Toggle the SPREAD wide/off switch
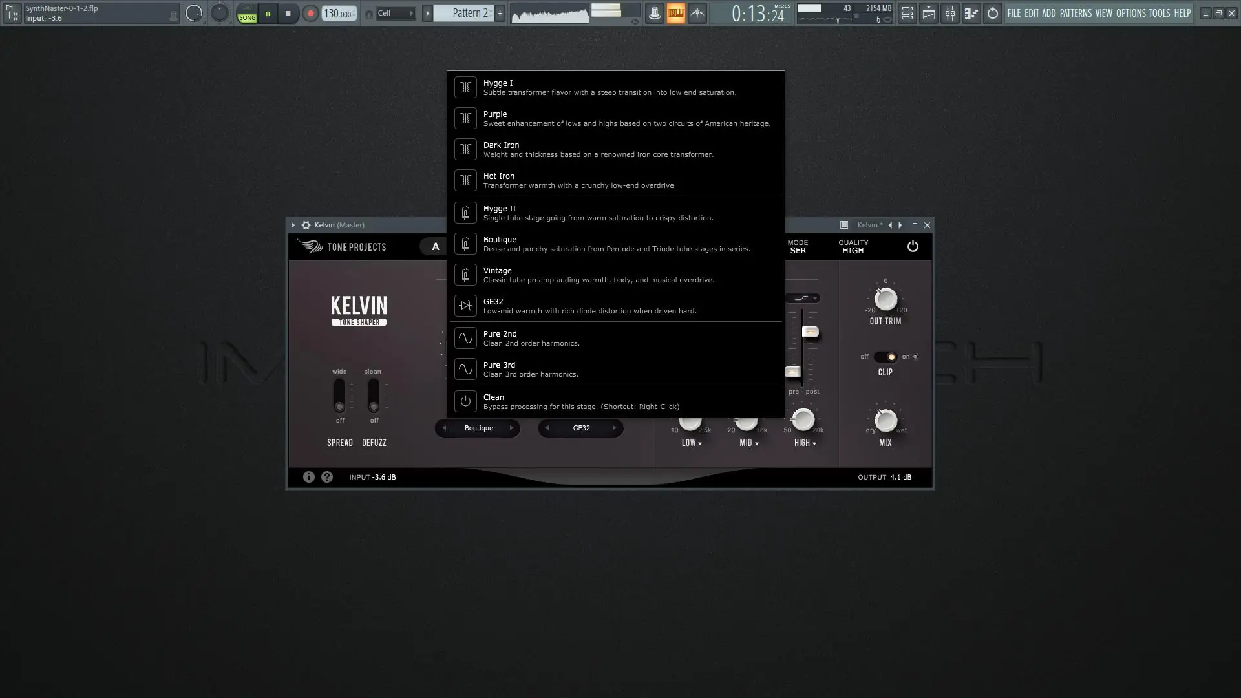The height and width of the screenshot is (698, 1241). [339, 396]
